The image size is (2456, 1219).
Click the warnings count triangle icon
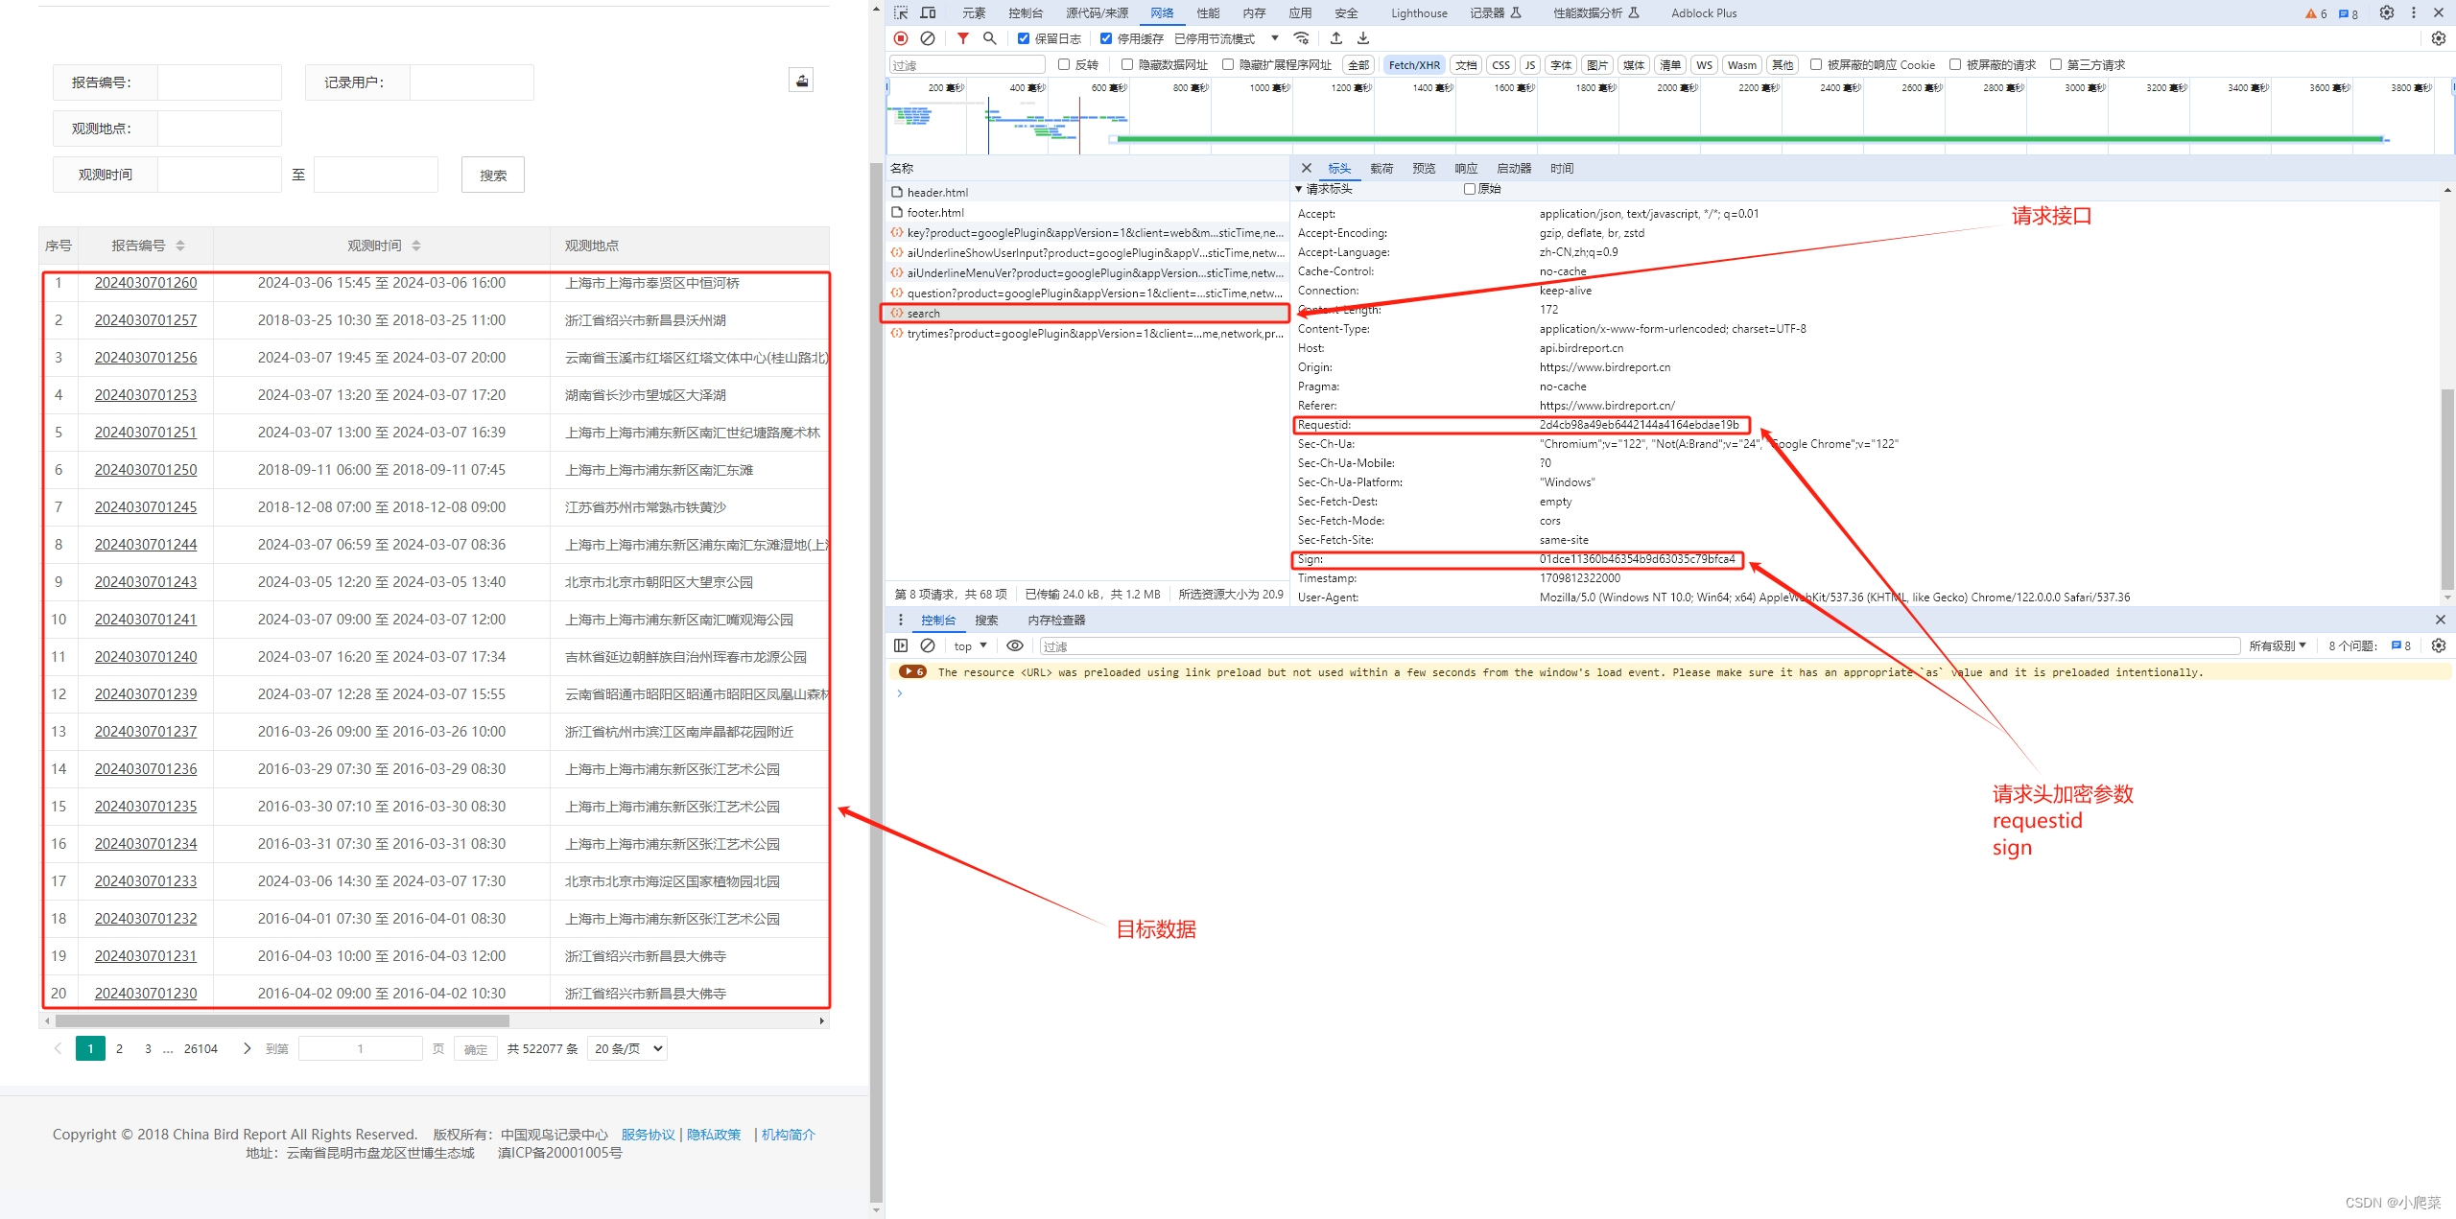tap(2316, 13)
